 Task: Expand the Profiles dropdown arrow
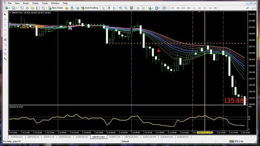click(x=16, y=8)
